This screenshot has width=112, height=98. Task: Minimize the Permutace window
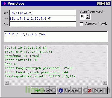click(99, 4)
